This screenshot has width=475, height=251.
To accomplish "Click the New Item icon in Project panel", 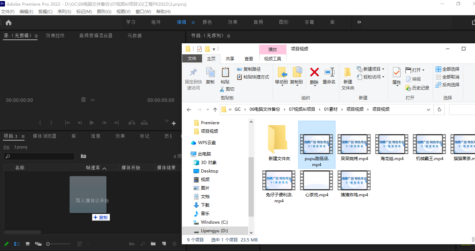I will 164,244.
